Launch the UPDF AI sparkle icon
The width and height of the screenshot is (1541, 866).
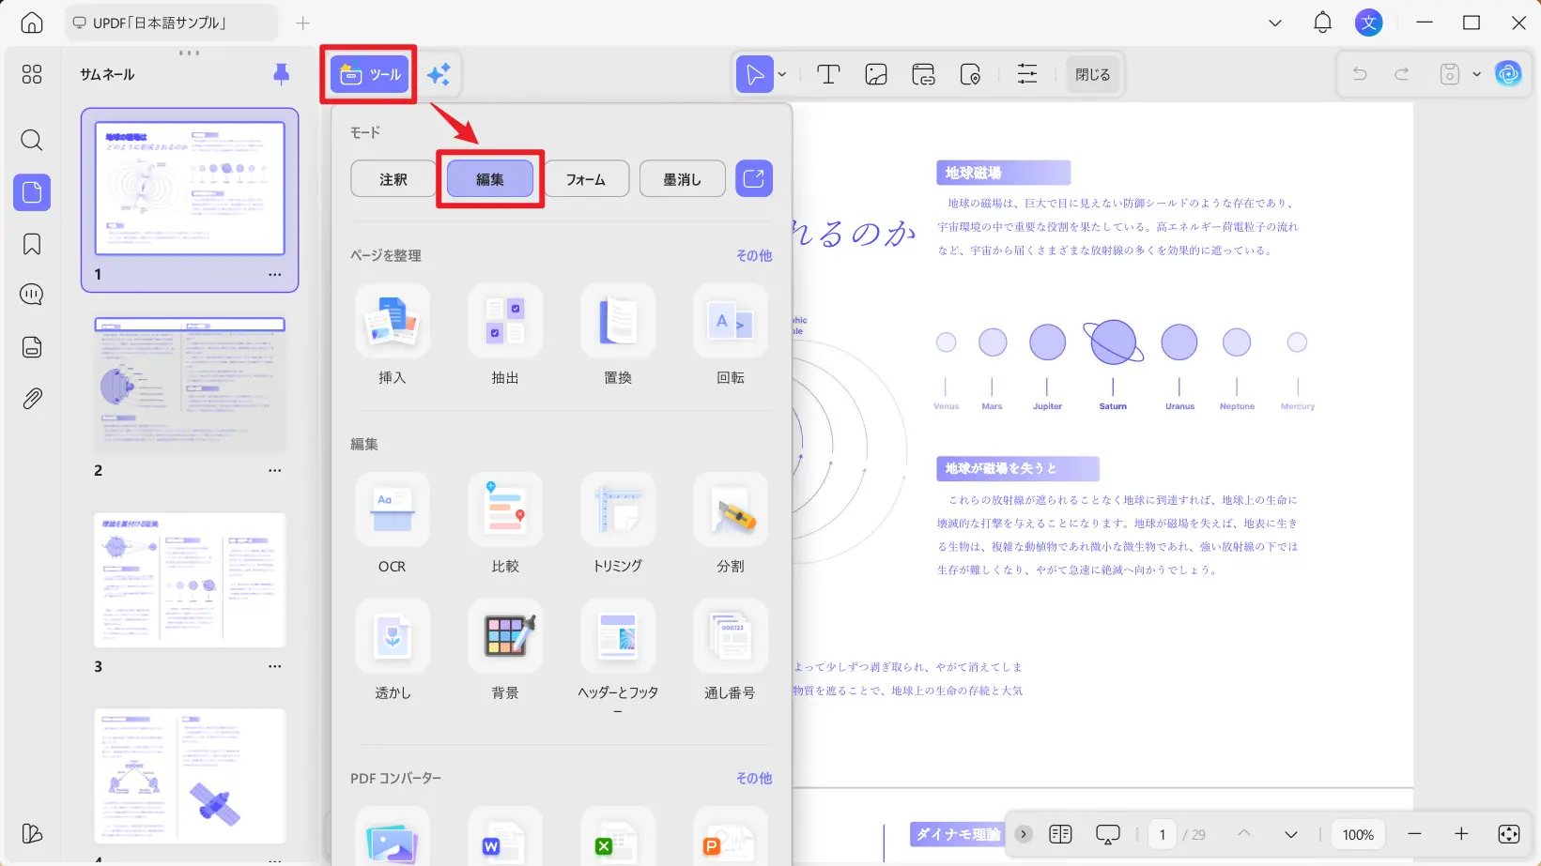click(439, 74)
